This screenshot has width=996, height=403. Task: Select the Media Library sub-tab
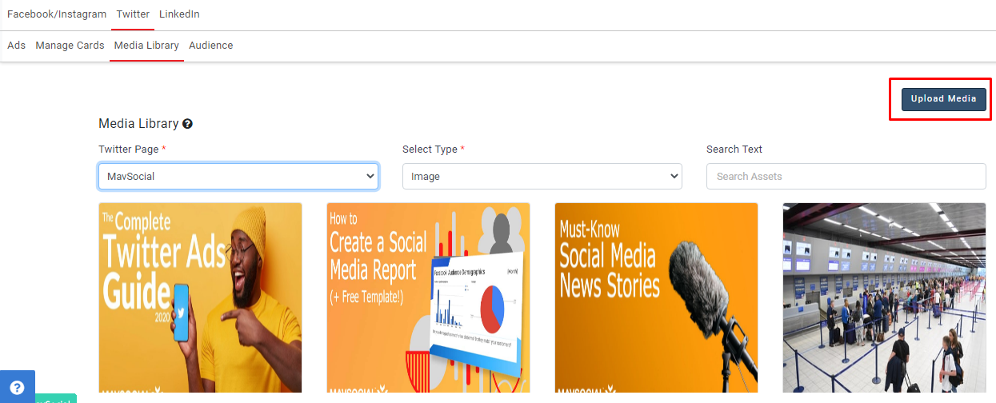coord(146,46)
